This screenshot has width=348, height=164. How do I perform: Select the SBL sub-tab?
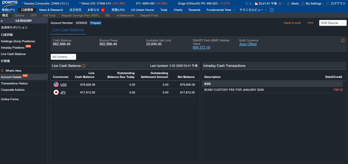coord(108,15)
